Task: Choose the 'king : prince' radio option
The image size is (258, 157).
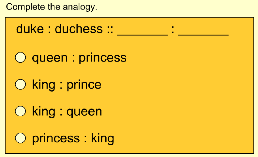Action: [x=21, y=84]
